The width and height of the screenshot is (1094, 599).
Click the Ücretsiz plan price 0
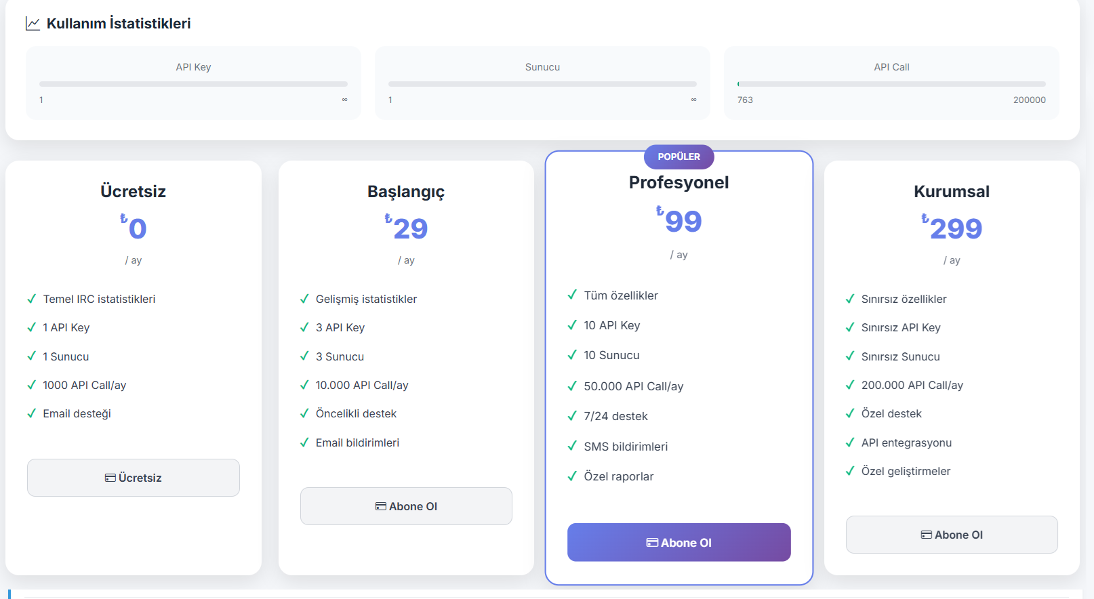coord(137,229)
